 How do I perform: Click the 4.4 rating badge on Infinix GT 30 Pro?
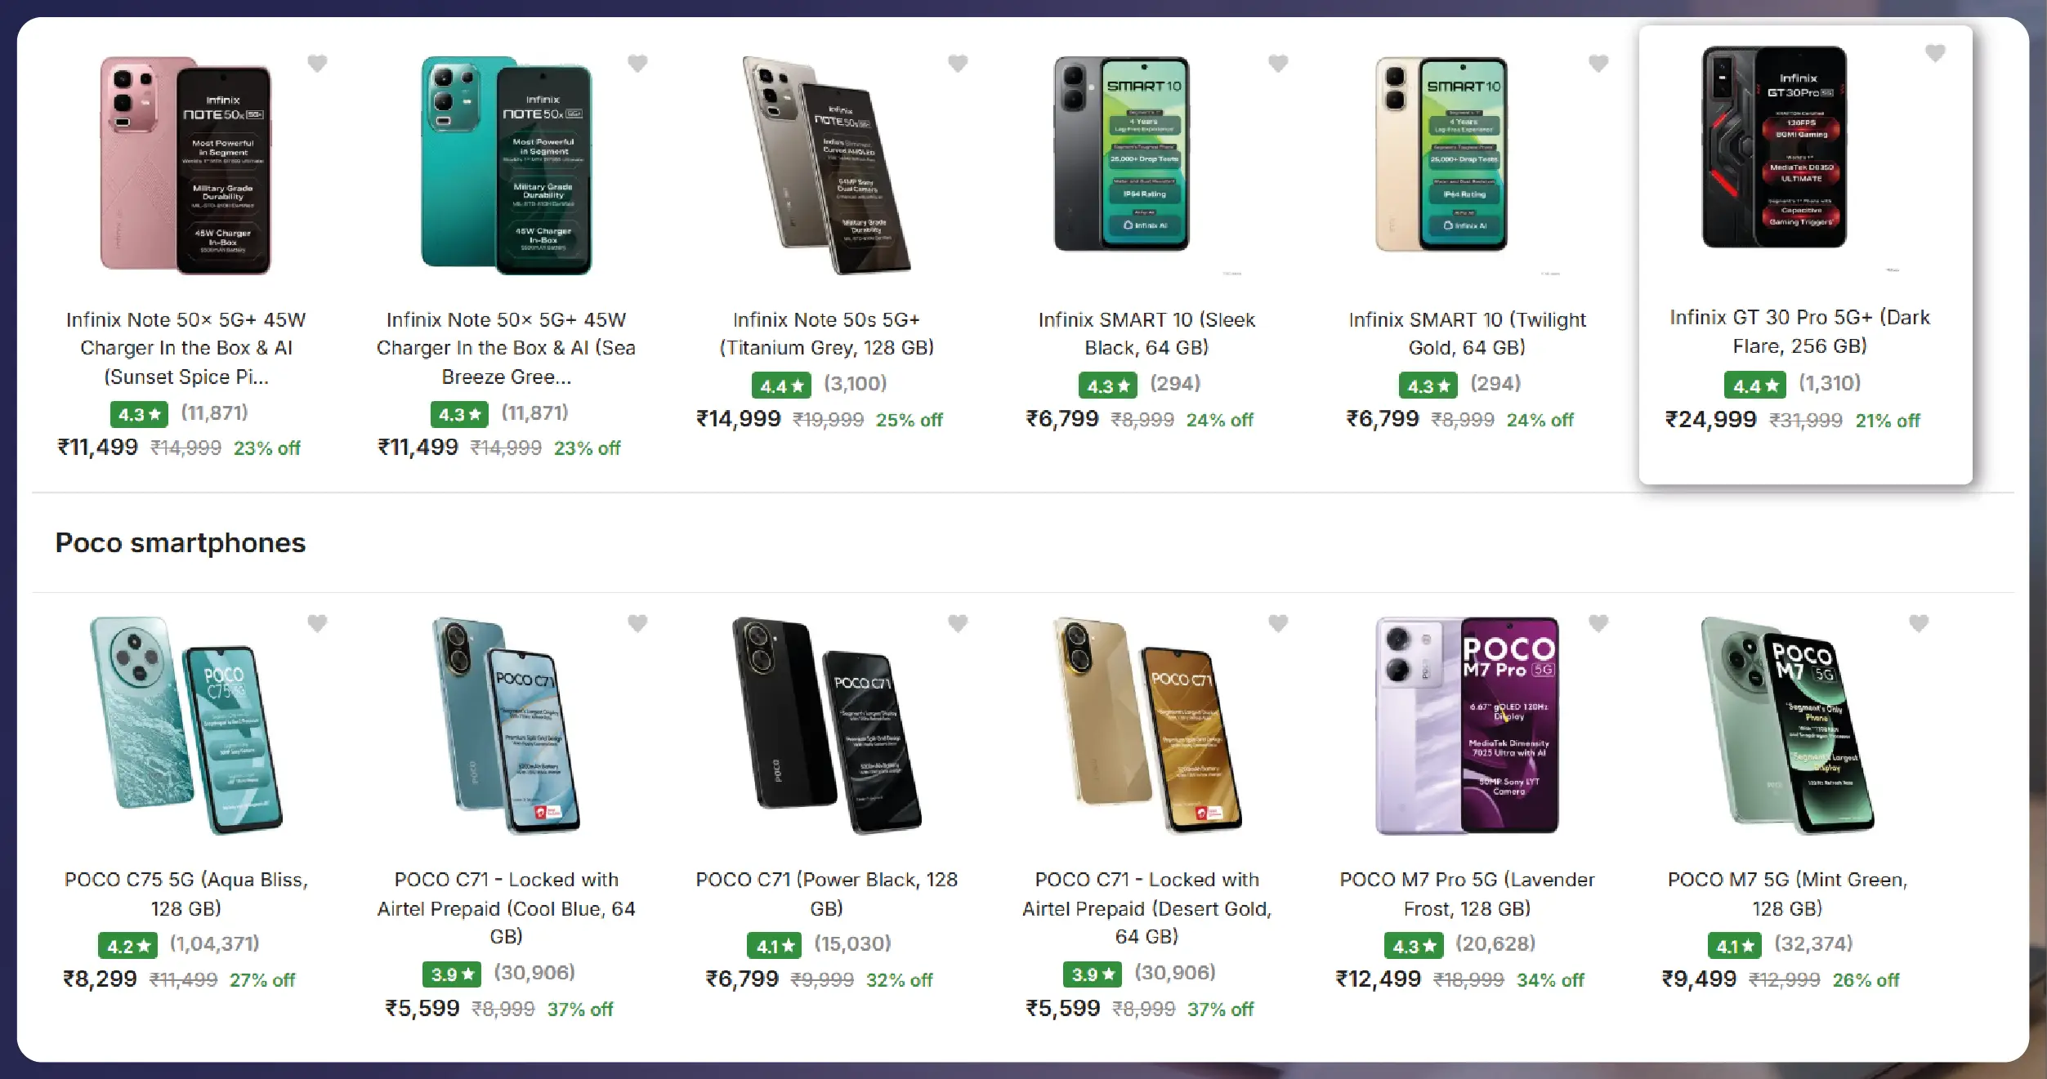(x=1754, y=385)
